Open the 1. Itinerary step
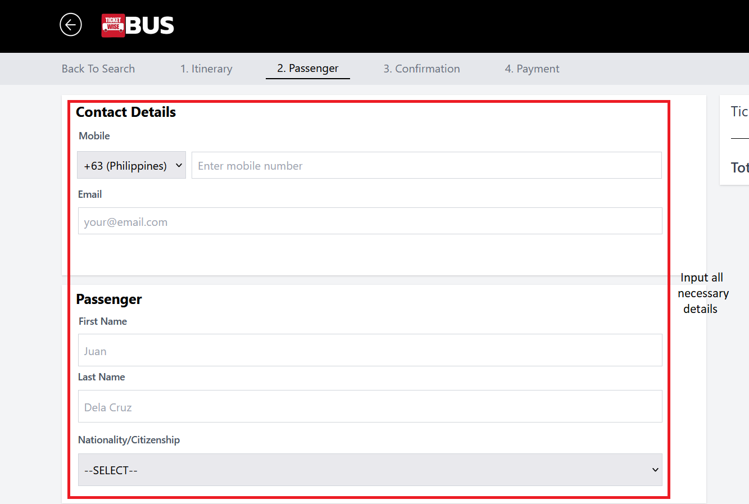Image resolution: width=749 pixels, height=504 pixels. tap(206, 69)
